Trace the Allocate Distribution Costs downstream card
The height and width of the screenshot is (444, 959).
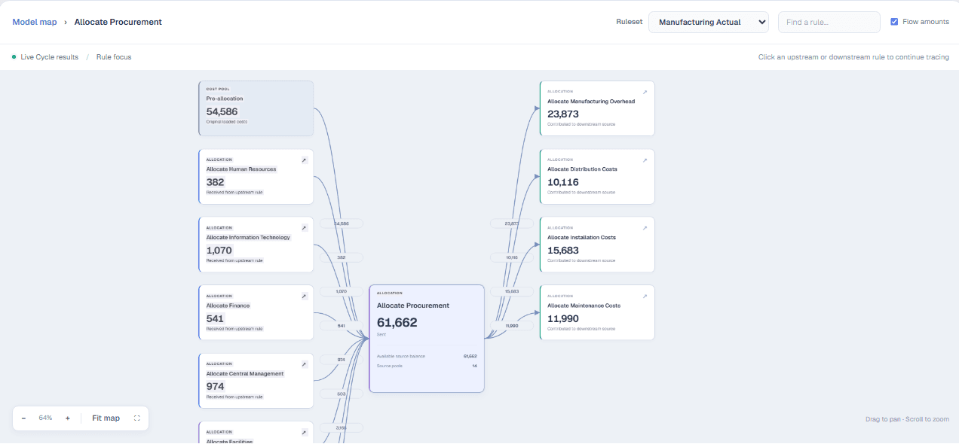[x=597, y=177]
